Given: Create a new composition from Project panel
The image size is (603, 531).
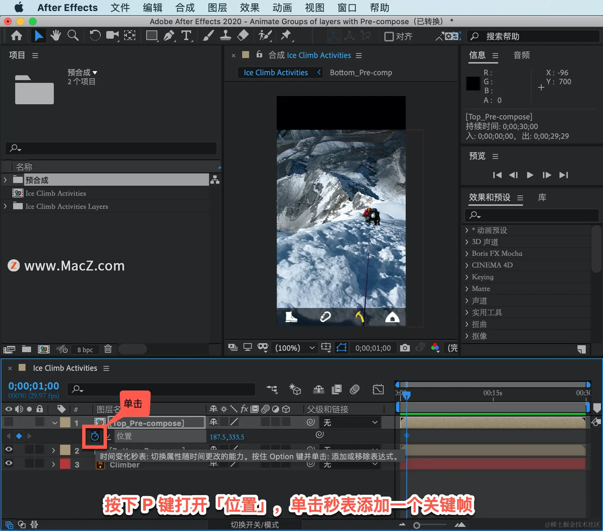Looking at the screenshot, I should [44, 349].
